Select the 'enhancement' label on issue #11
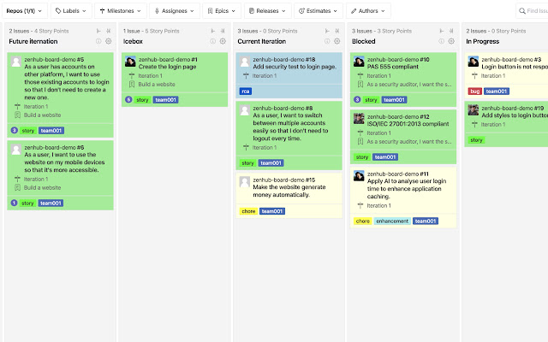548x342 pixels. (x=391, y=221)
